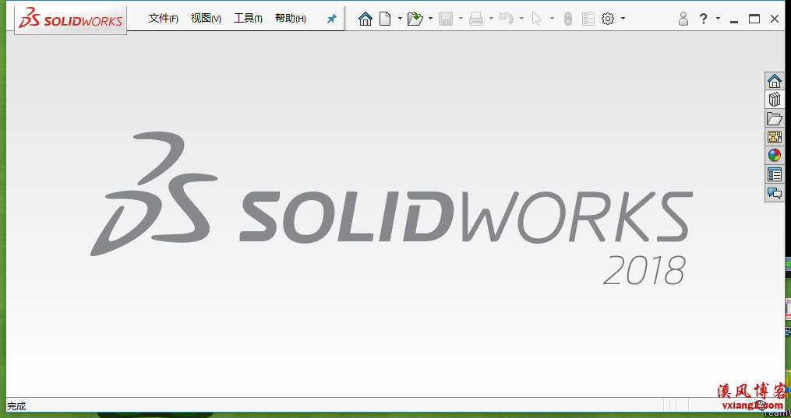791x418 pixels.
Task: Click the Print icon
Action: [476, 19]
